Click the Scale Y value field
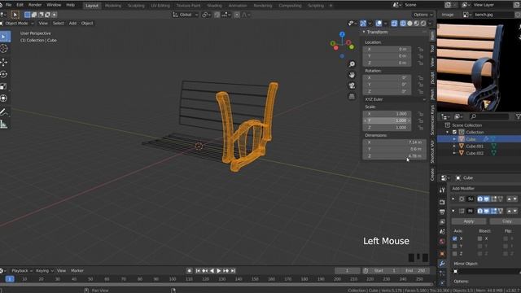Image resolution: width=521 pixels, height=293 pixels. (387, 120)
